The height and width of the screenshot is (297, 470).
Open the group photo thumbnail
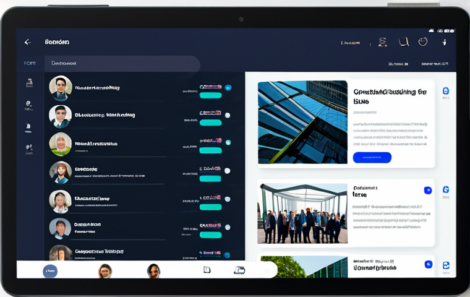302,213
